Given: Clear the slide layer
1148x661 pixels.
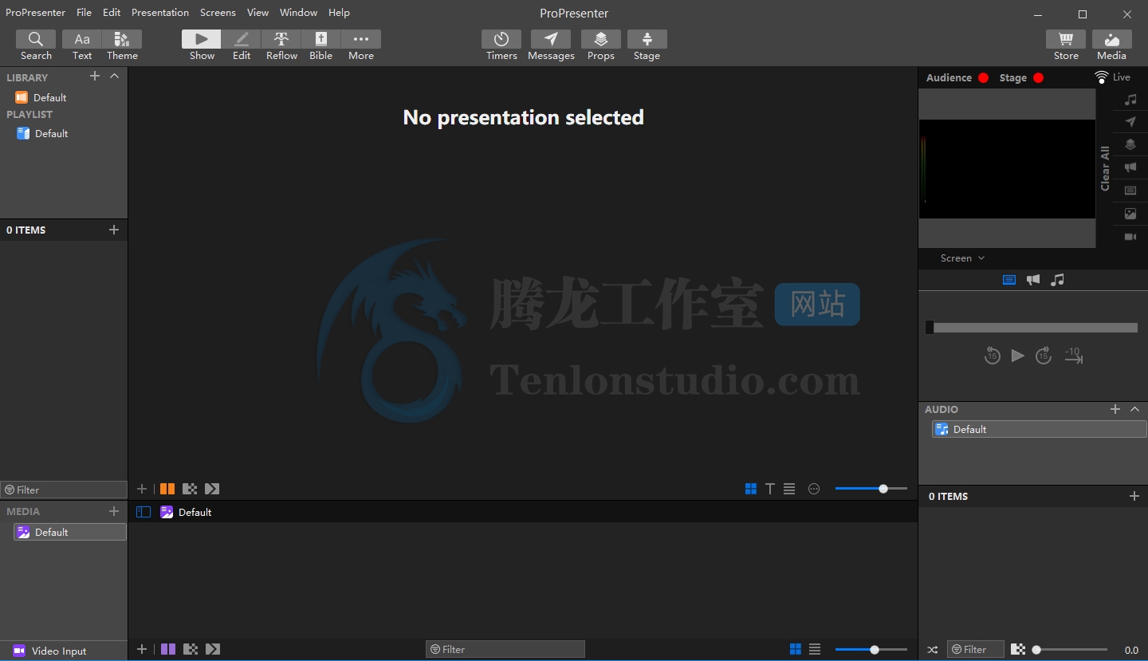Looking at the screenshot, I should [x=1130, y=191].
